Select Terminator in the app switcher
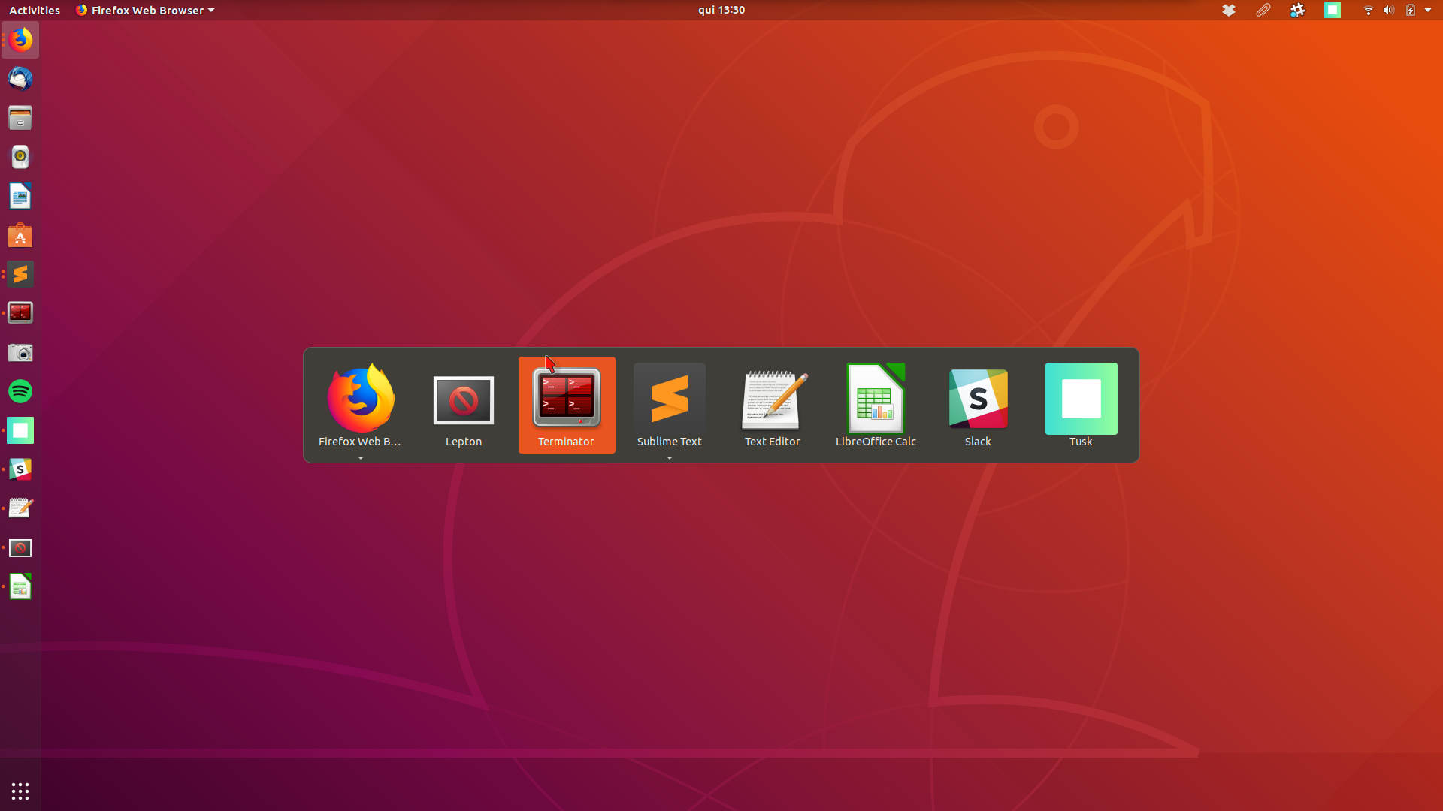 coord(567,405)
